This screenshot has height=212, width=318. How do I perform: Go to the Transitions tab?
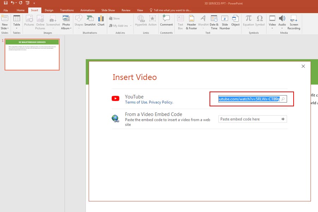(67, 10)
